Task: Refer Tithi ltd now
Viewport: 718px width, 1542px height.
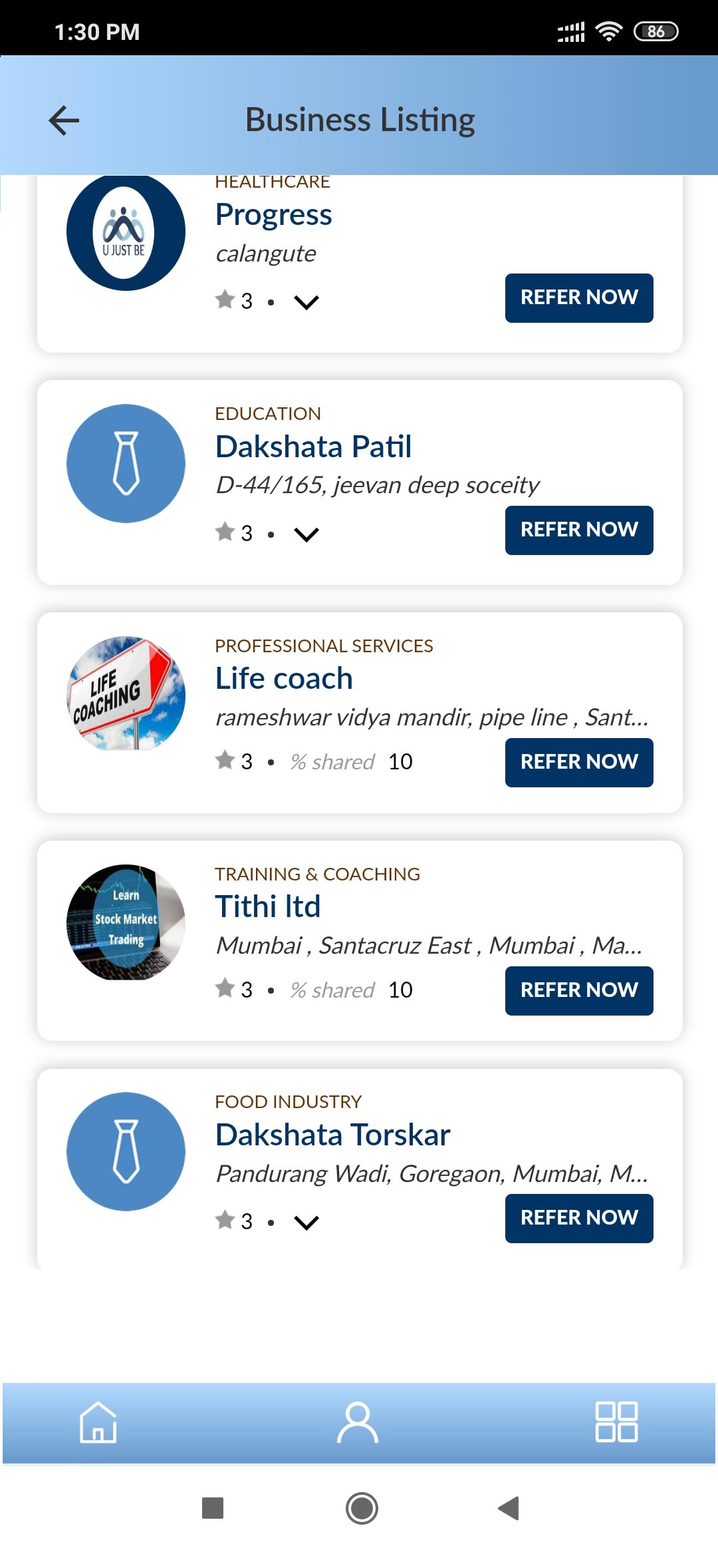Action: point(578,990)
